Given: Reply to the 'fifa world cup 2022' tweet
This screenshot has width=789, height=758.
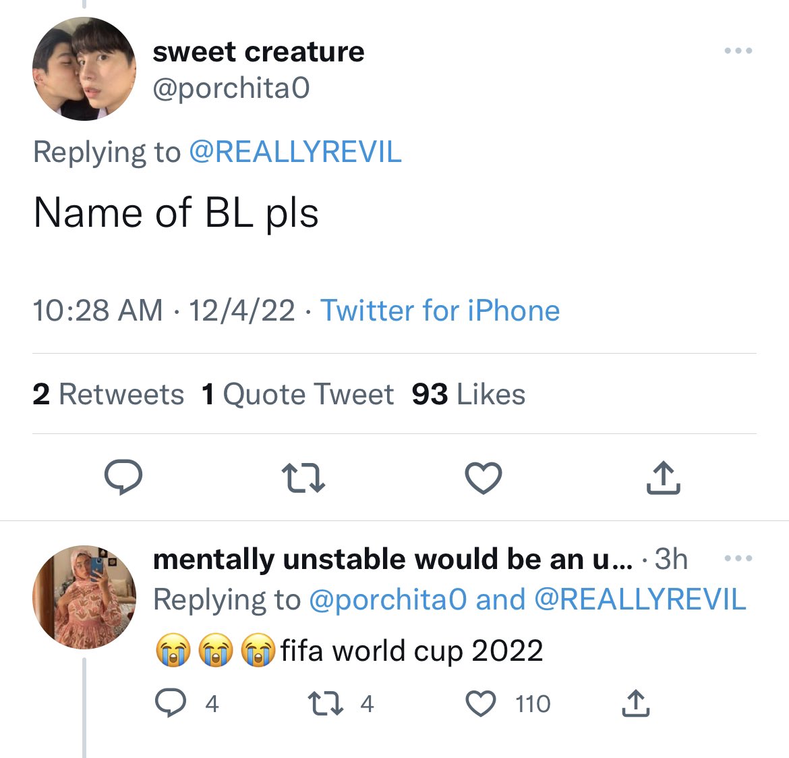Looking at the screenshot, I should (x=171, y=704).
